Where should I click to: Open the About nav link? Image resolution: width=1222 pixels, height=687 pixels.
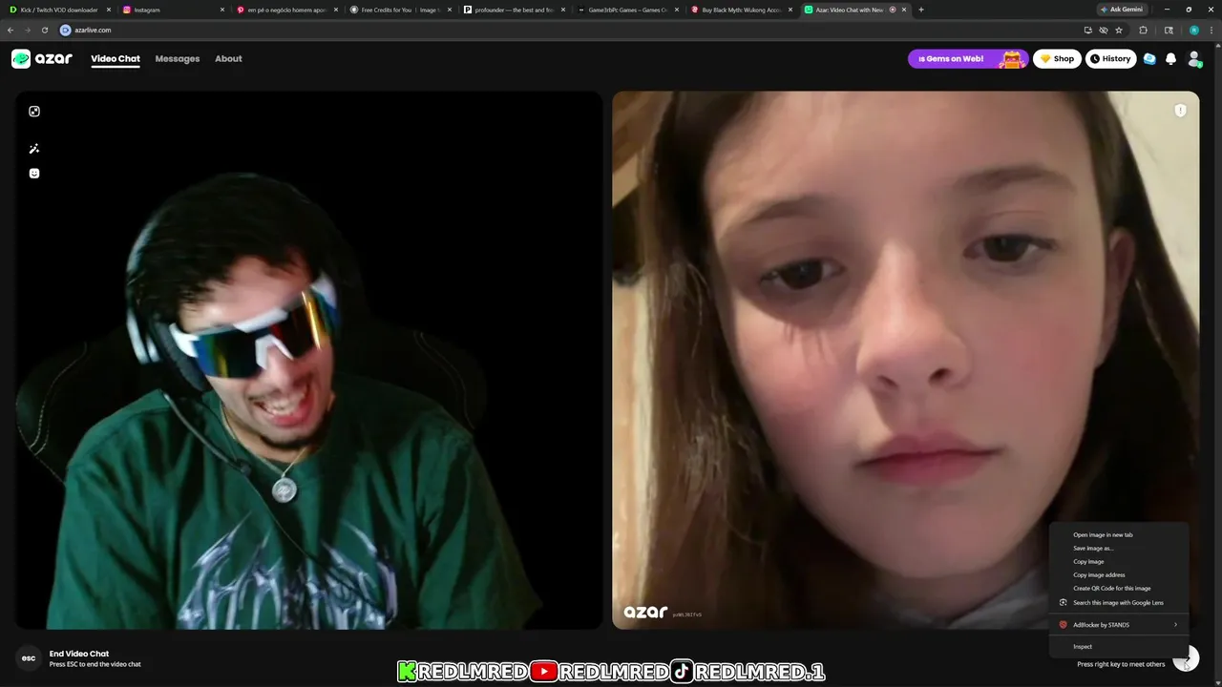tap(228, 59)
